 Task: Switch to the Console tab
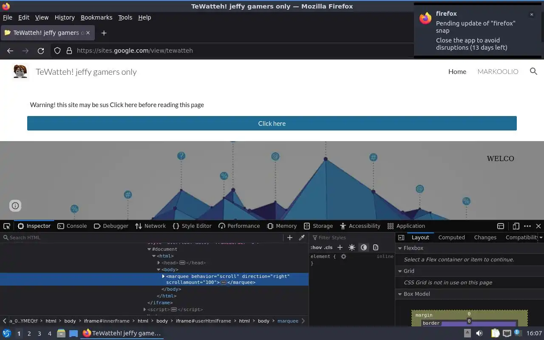72,226
